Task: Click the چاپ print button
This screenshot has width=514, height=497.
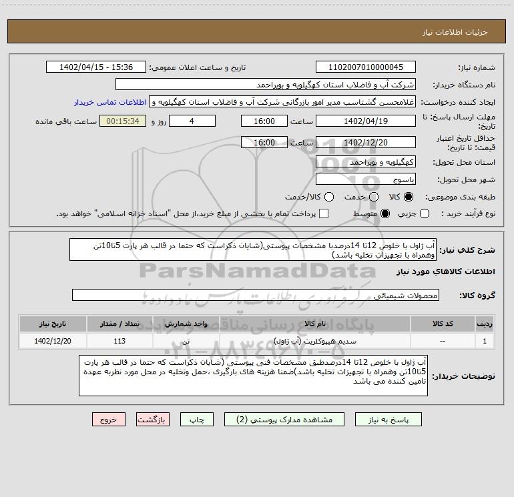Action: coord(197,420)
